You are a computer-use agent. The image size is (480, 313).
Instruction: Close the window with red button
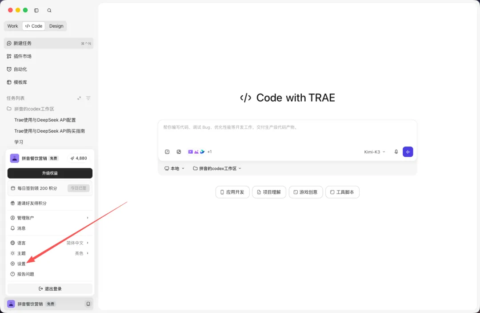pyautogui.click(x=10, y=10)
